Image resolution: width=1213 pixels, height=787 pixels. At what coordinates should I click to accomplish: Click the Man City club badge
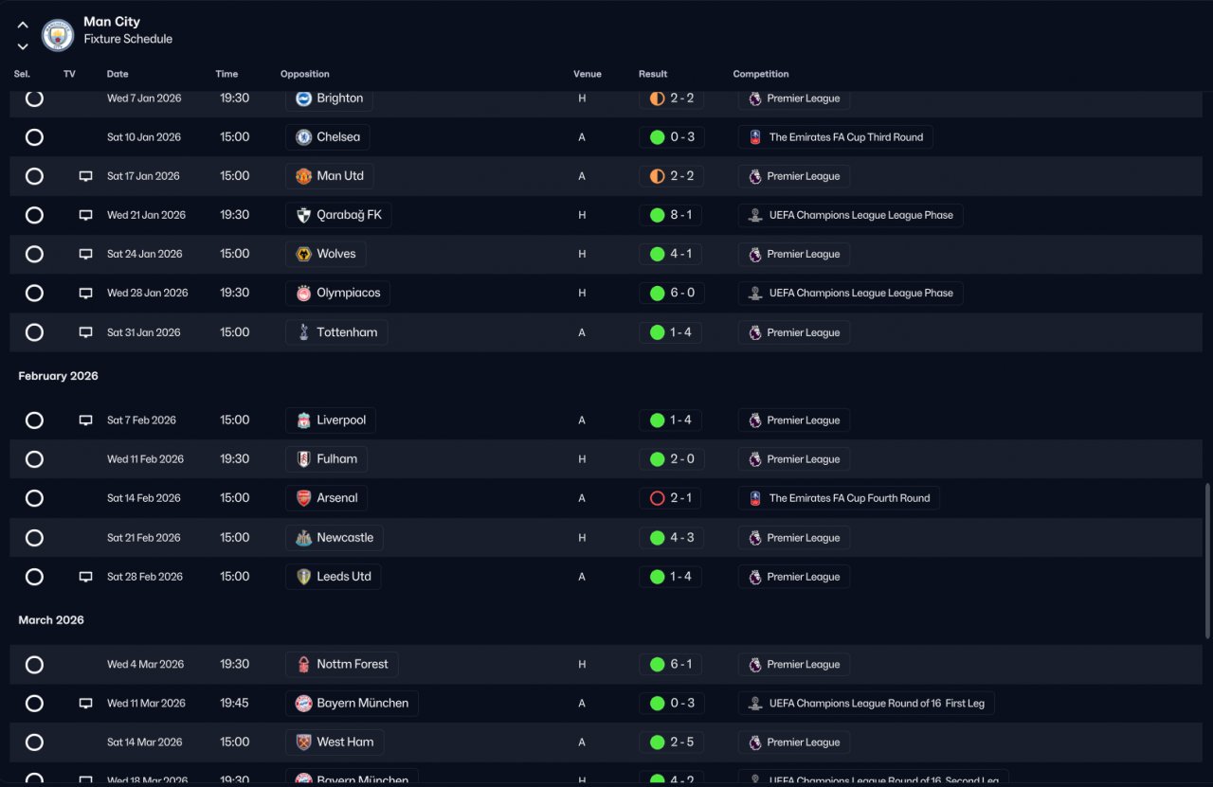coord(58,35)
